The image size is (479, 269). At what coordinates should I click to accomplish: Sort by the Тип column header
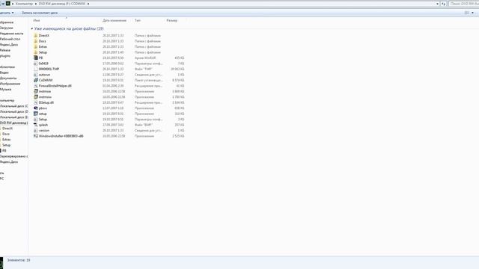point(138,20)
